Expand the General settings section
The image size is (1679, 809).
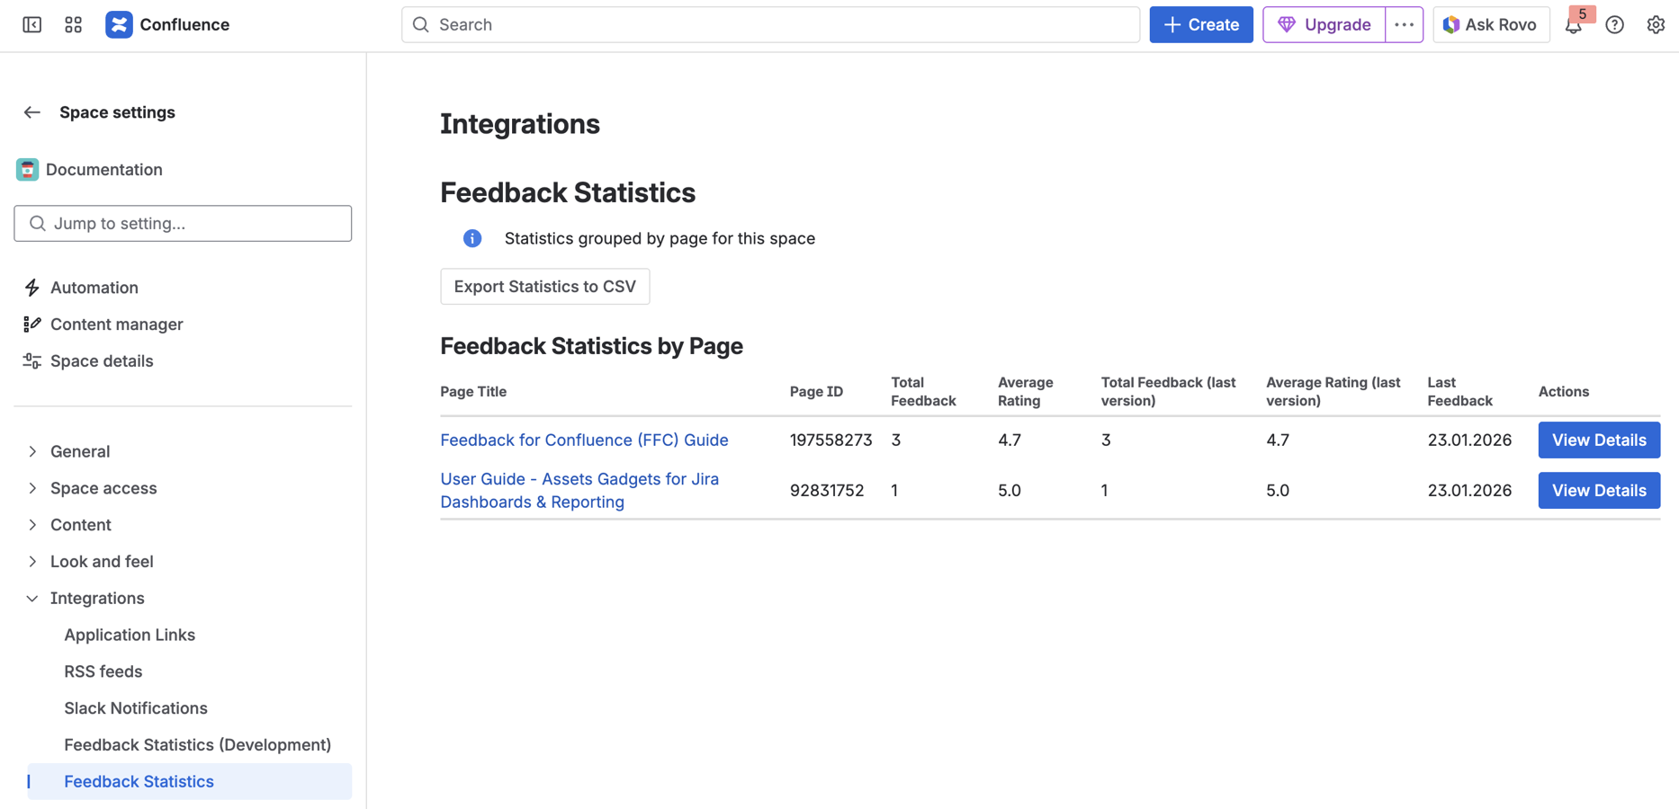[32, 450]
